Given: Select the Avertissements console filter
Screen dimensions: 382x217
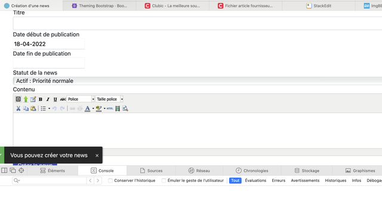Looking at the screenshot, I should click(x=305, y=181).
